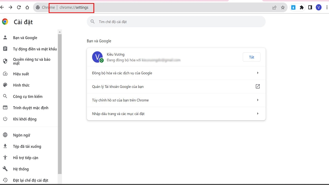Screen dimensions: 329x185
Task: Click the Nhập dấu trang row text
Action: point(118,114)
